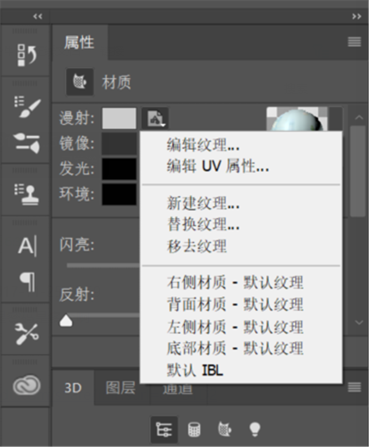Open the Paragraph panel icon
Image resolution: width=369 pixels, height=447 pixels.
click(28, 282)
